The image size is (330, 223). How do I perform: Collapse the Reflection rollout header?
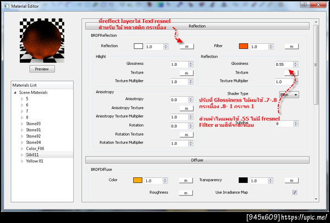pos(197,26)
